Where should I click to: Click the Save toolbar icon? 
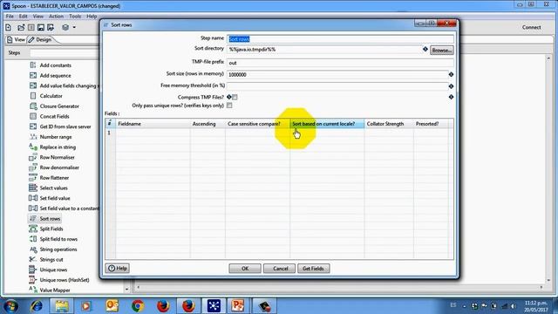(41, 27)
